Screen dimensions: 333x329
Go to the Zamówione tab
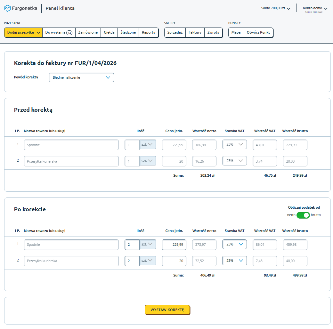point(88,33)
